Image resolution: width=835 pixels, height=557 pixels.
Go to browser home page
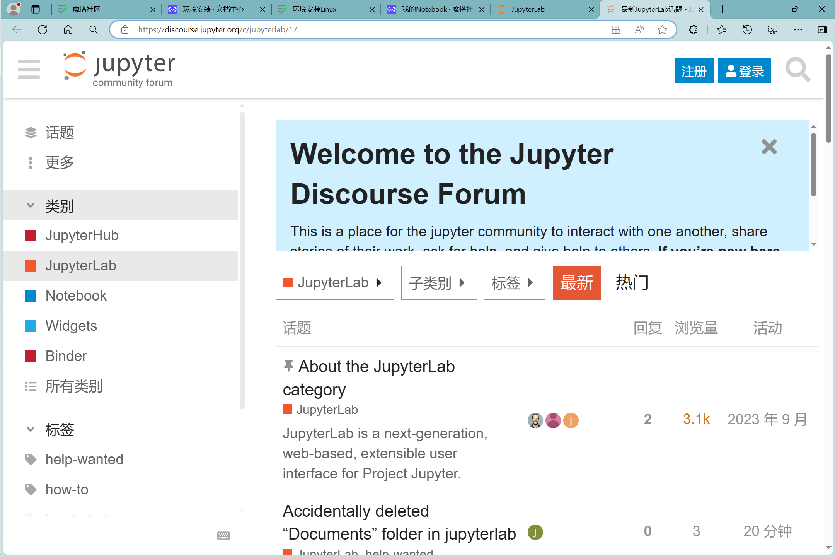coord(68,30)
